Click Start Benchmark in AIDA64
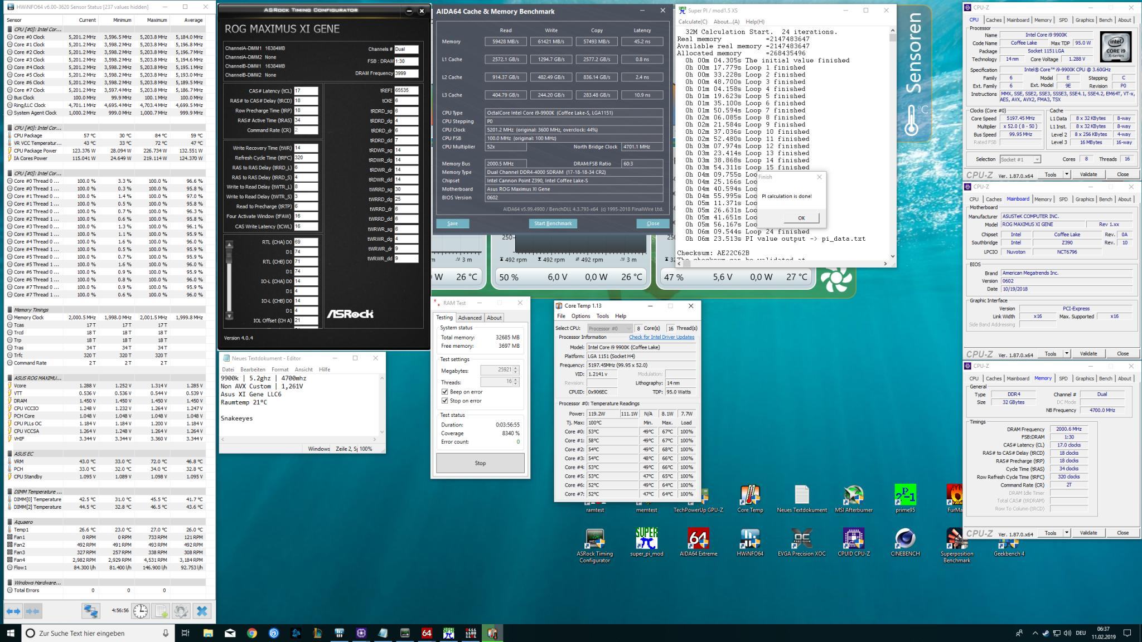This screenshot has width=1142, height=642. point(553,223)
